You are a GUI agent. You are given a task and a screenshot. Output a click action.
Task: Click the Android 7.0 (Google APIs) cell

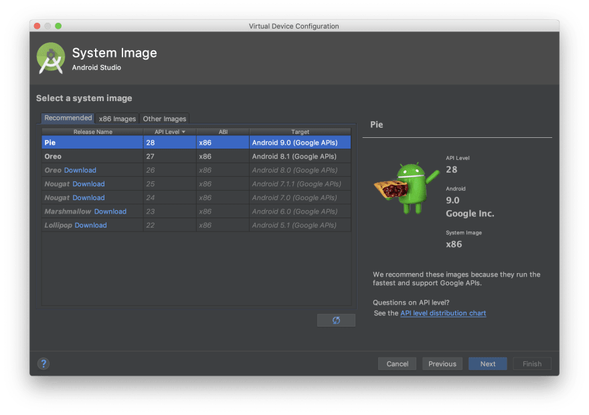[x=300, y=197]
